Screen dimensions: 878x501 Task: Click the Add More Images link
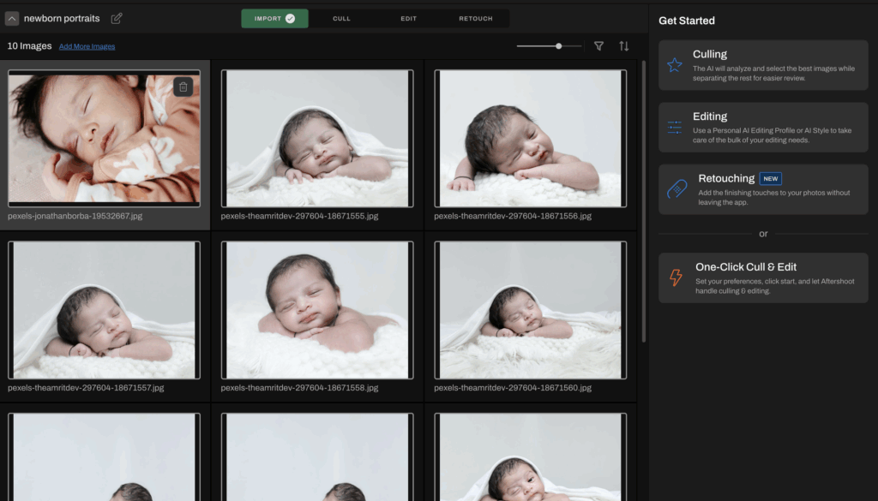(87, 46)
